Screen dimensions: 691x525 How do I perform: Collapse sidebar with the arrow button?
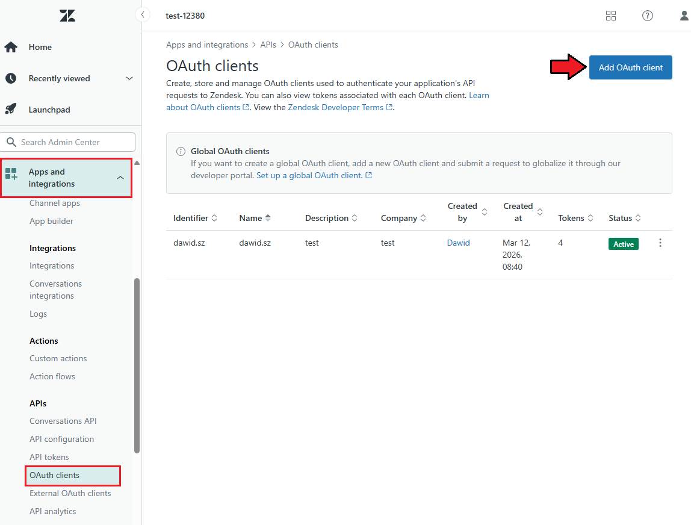(143, 14)
